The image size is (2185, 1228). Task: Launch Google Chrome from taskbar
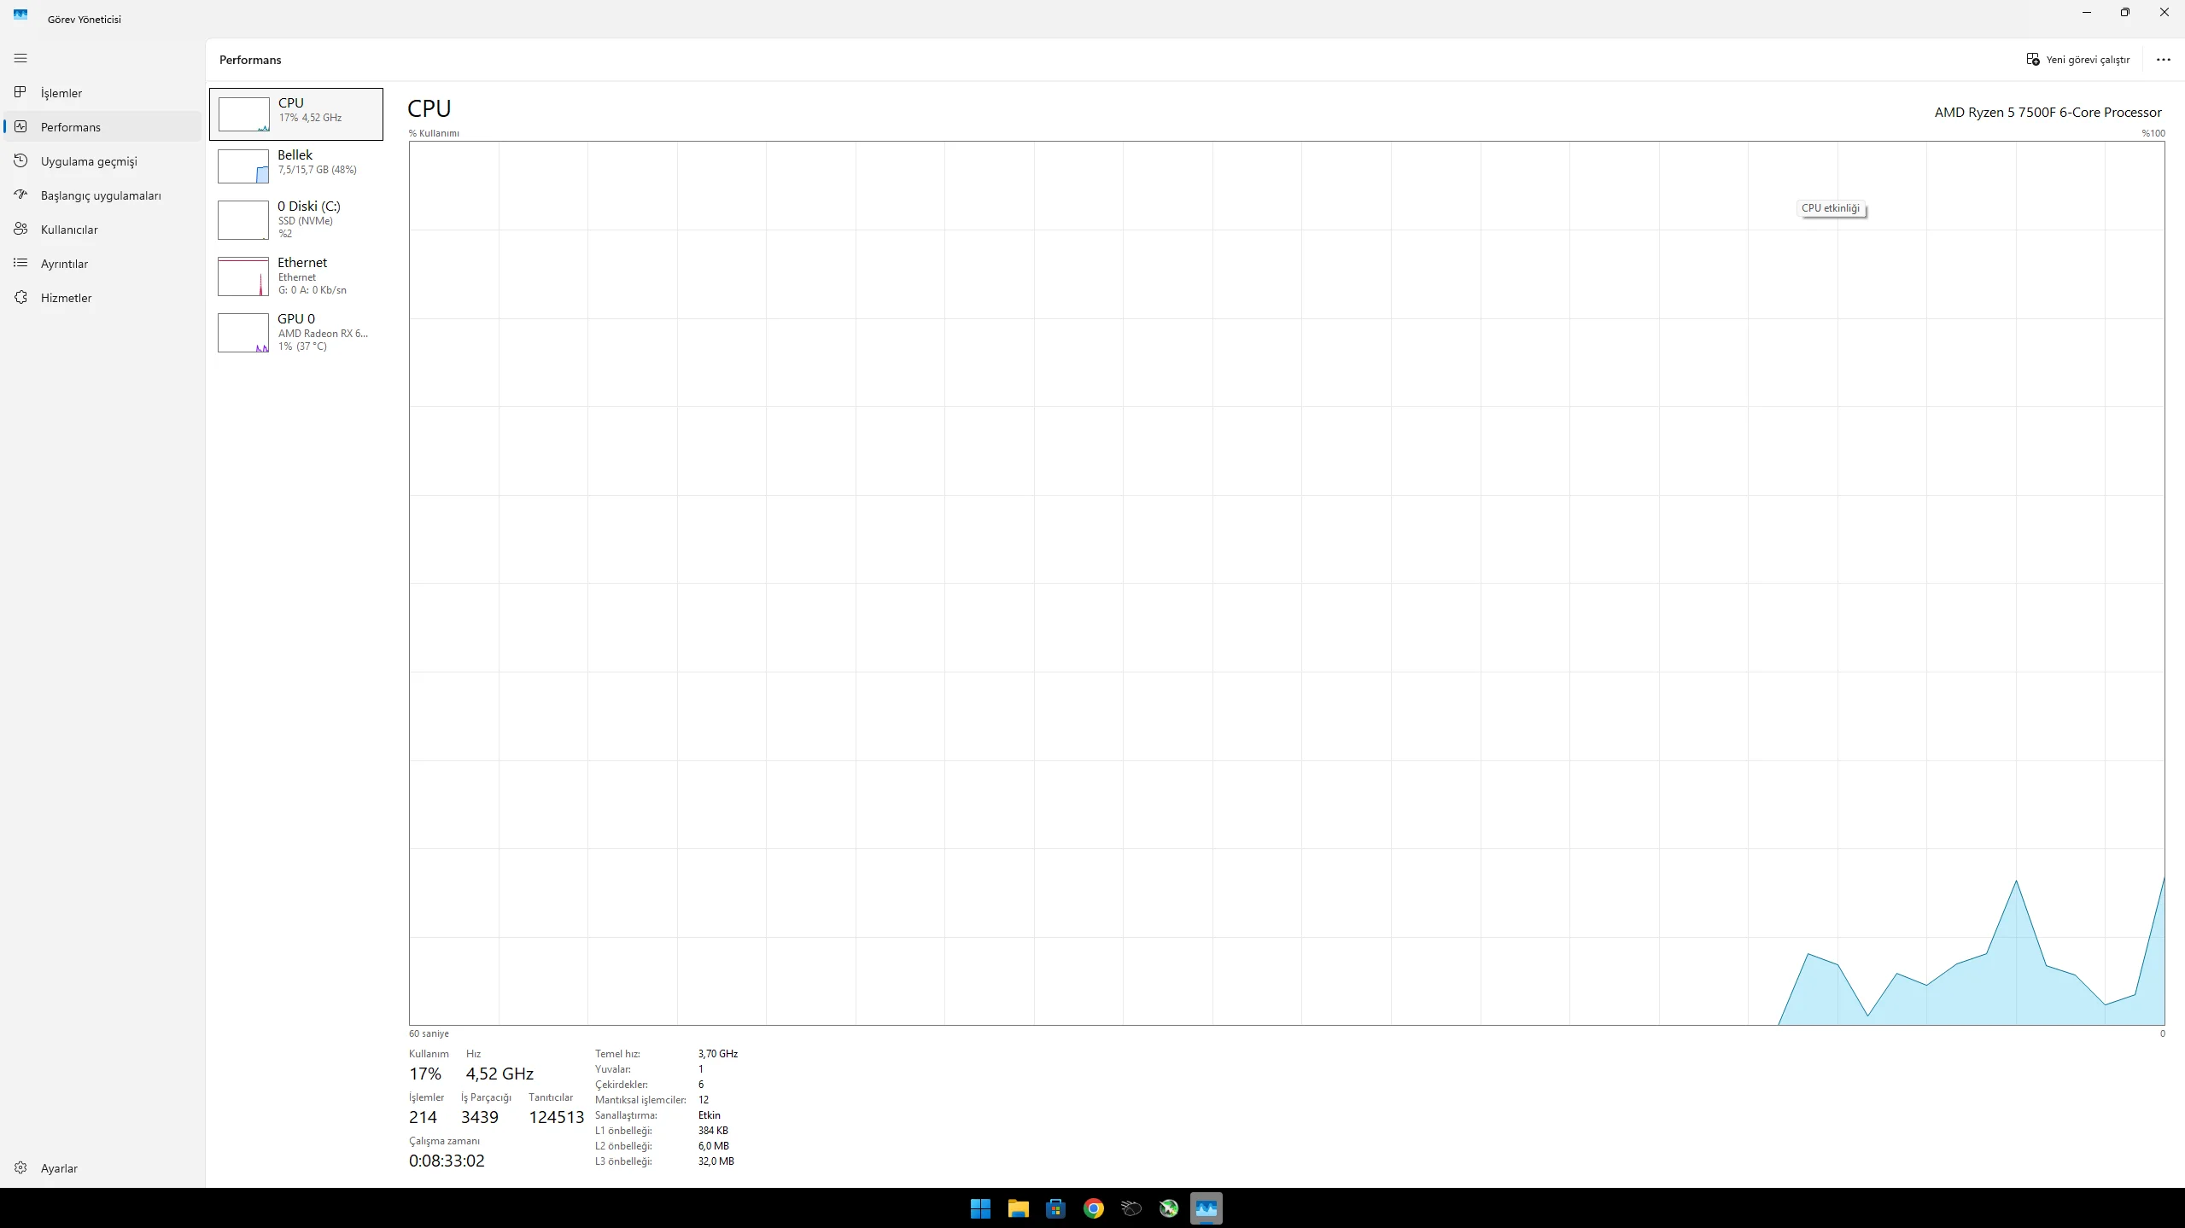[1093, 1208]
